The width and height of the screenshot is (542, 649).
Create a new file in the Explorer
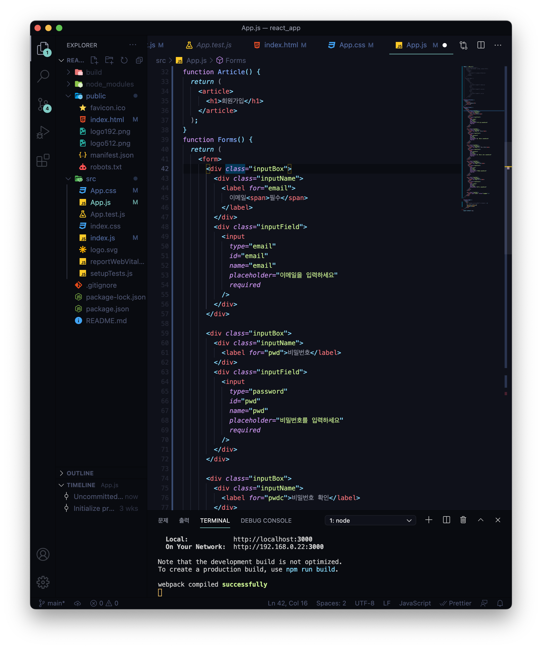(94, 60)
